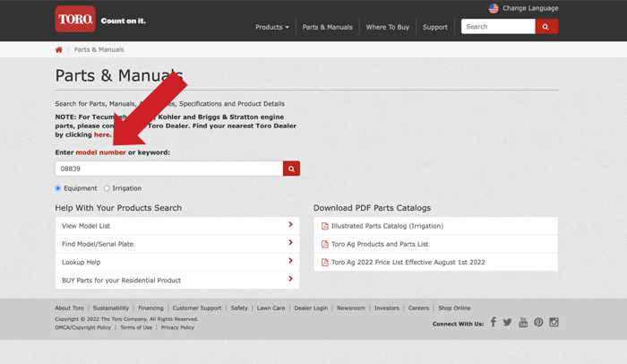Click Sustainability footer link
This screenshot has height=364, width=627.
(x=111, y=308)
